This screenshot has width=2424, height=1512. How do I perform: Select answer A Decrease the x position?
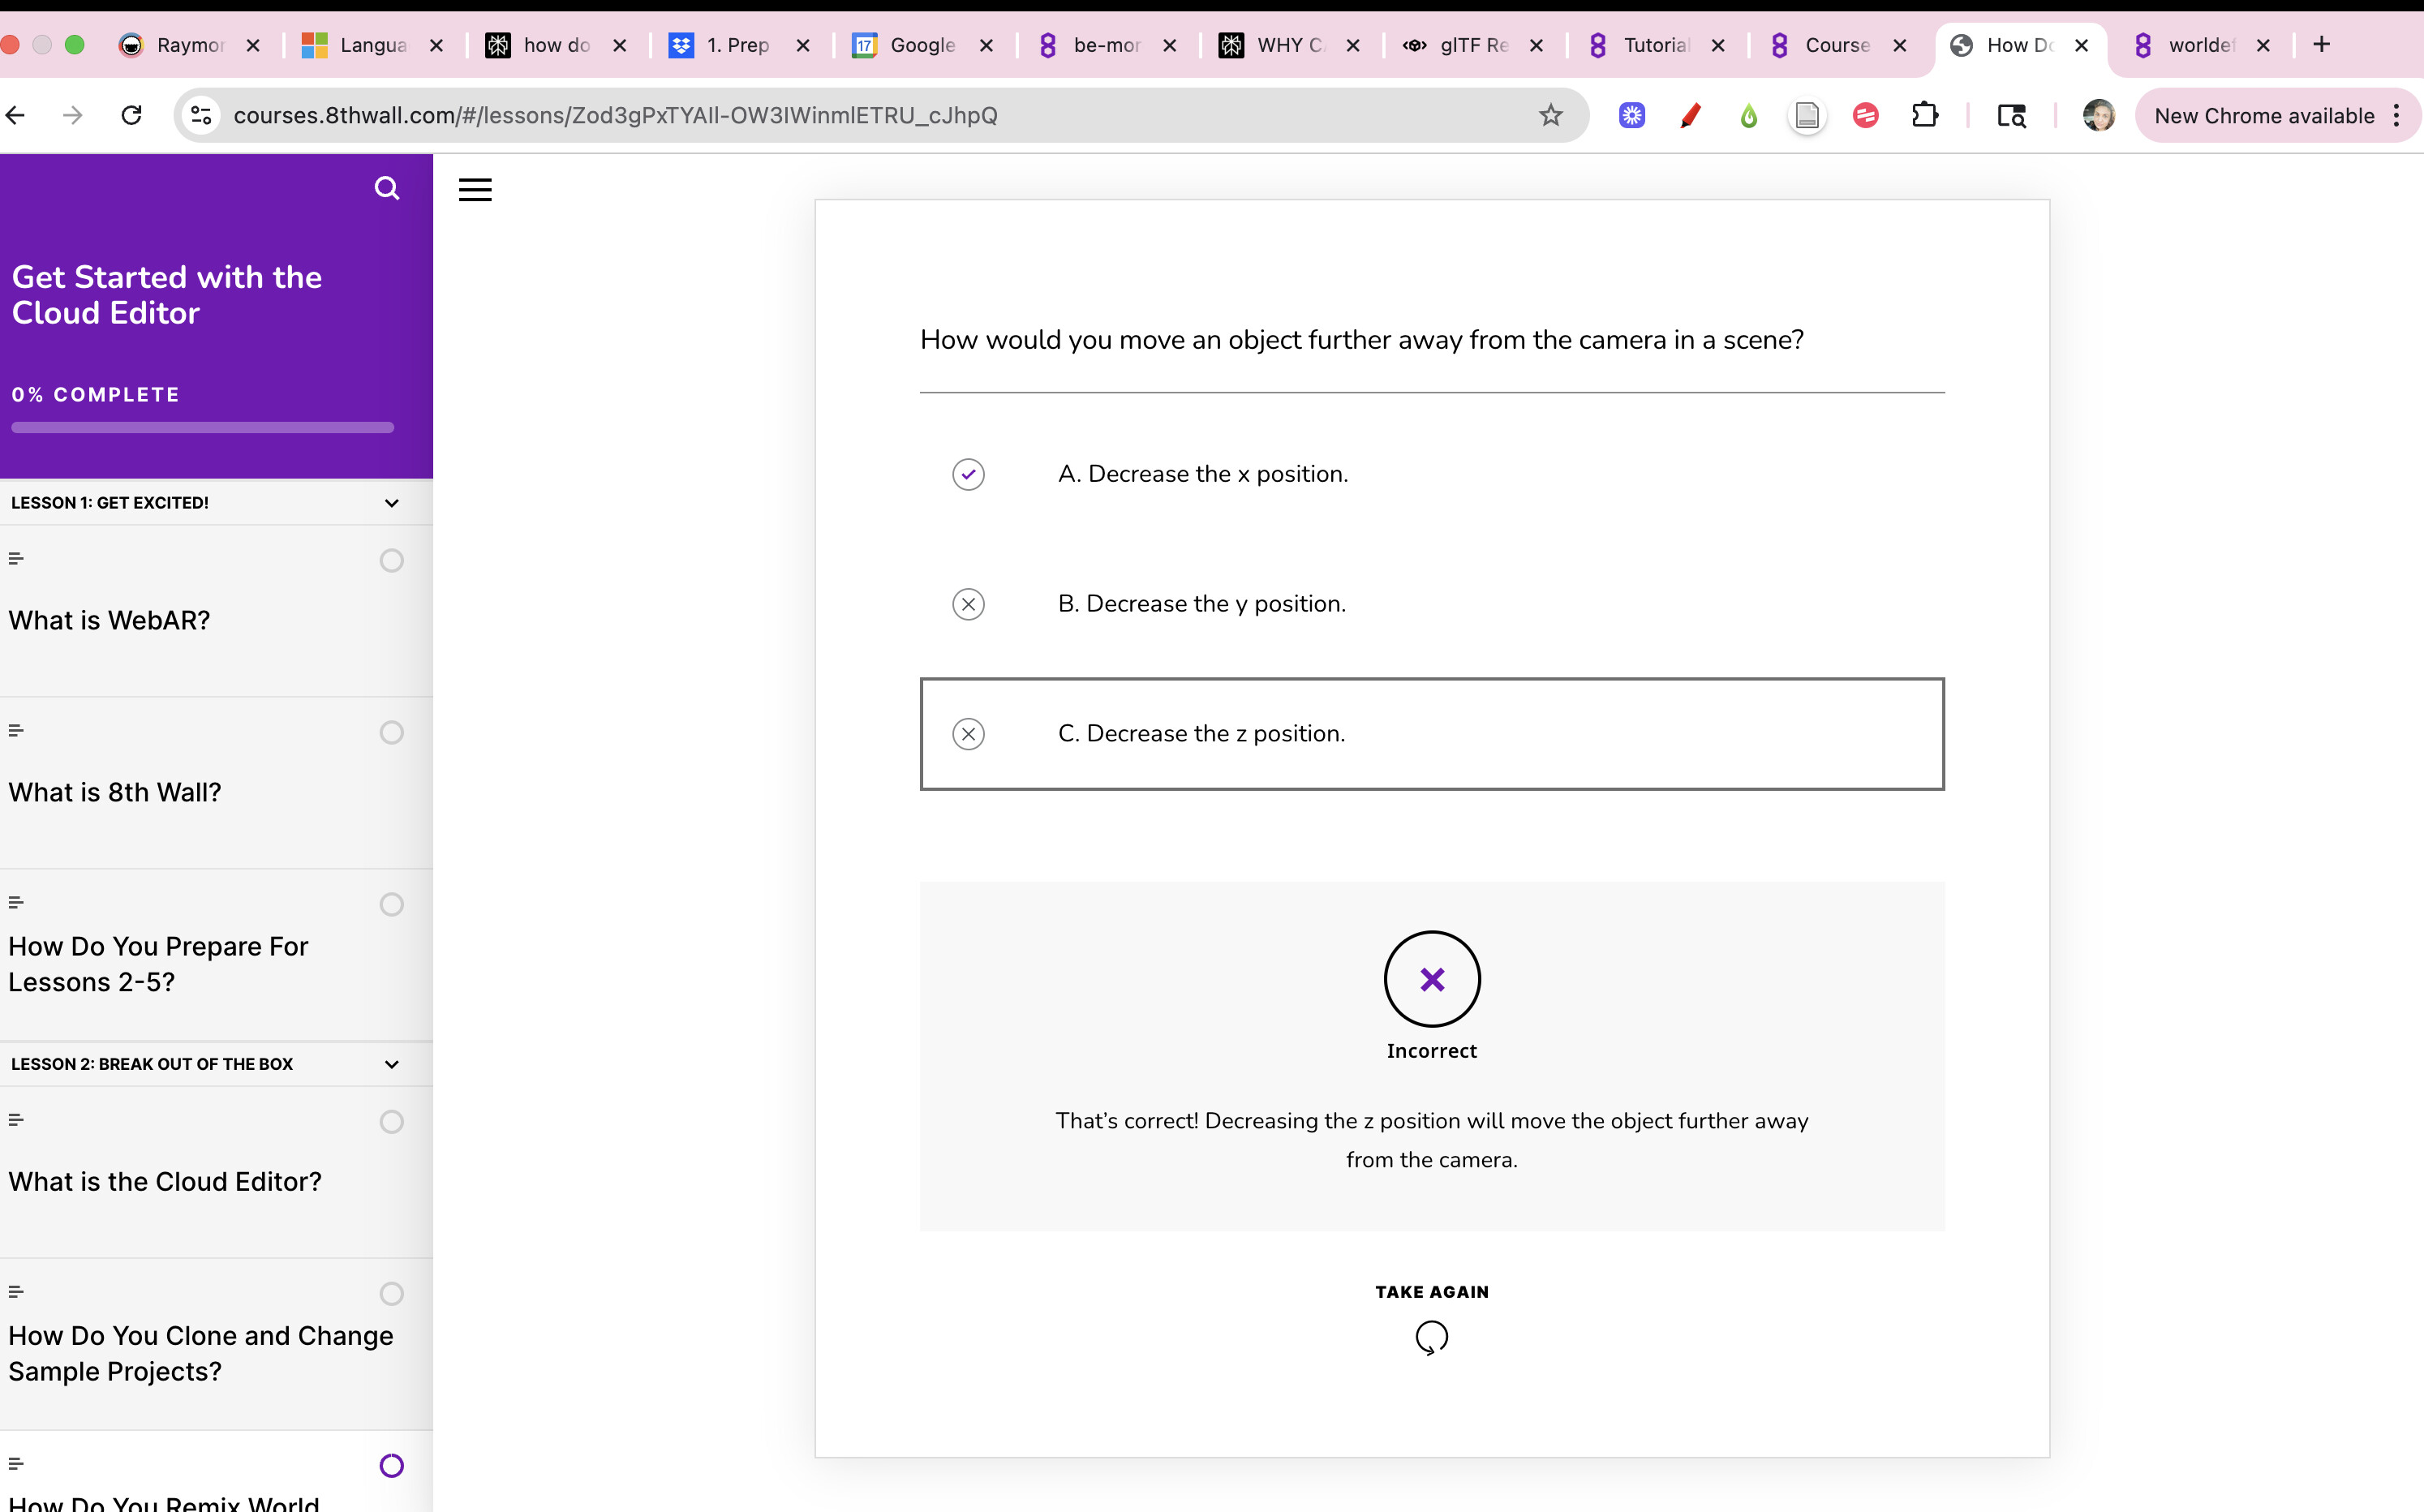(x=1202, y=474)
